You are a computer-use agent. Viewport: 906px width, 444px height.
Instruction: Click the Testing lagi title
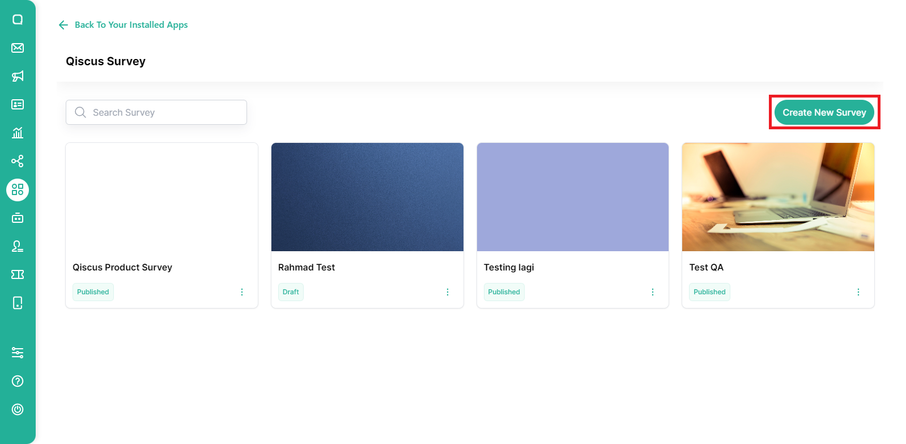pyautogui.click(x=509, y=267)
